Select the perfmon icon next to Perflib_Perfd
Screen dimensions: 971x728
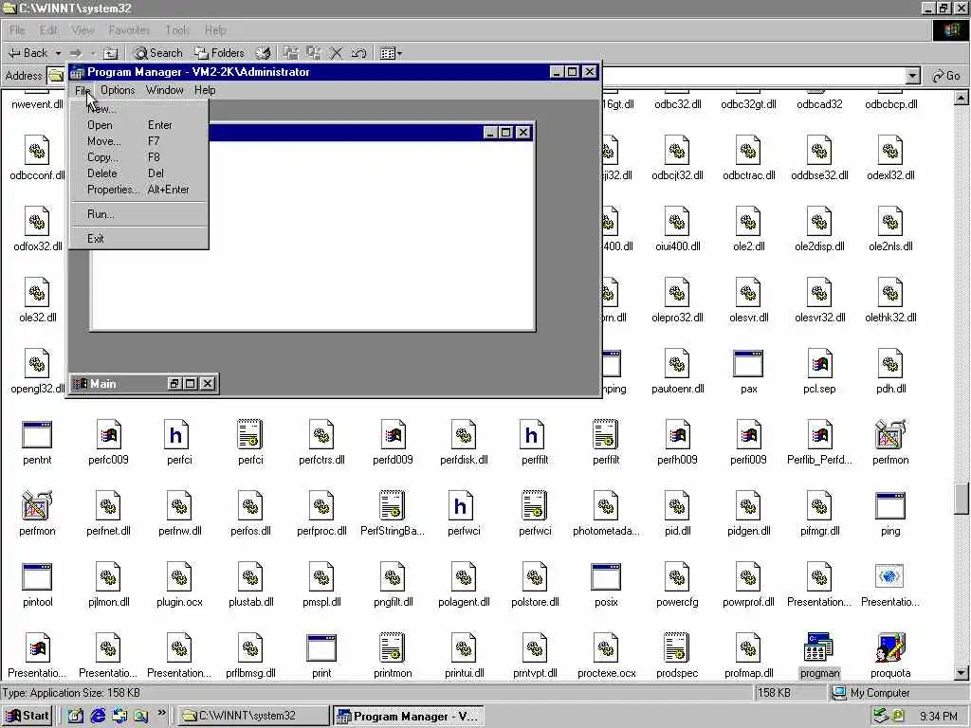coord(889,434)
